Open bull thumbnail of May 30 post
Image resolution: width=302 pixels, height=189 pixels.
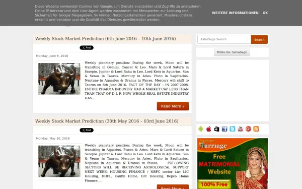click(x=59, y=161)
